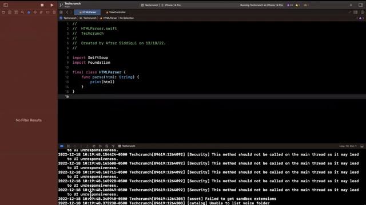Image resolution: width=366 pixels, height=205 pixels.
Task: Click the 'Failed to get sandbox extensions' log line
Action: point(167,199)
